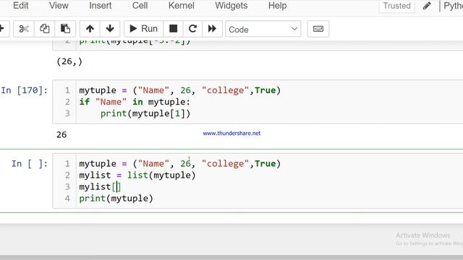The width and height of the screenshot is (463, 260).
Task: Click the (26,) output text
Action: click(69, 61)
